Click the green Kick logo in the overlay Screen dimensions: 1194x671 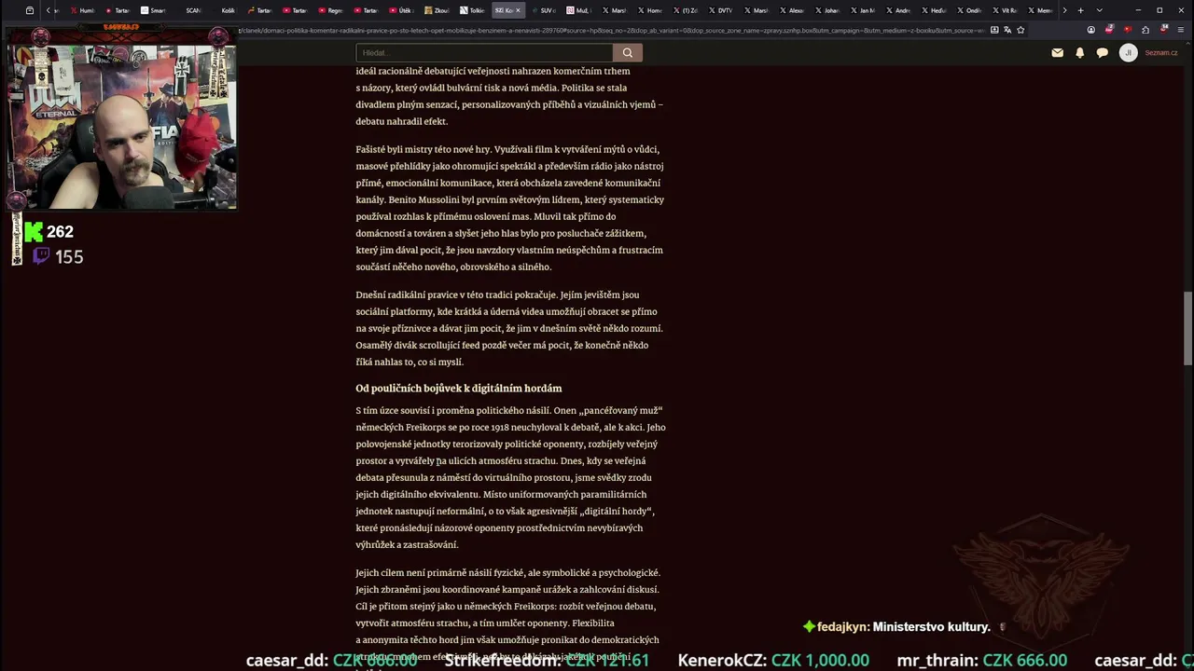34,232
